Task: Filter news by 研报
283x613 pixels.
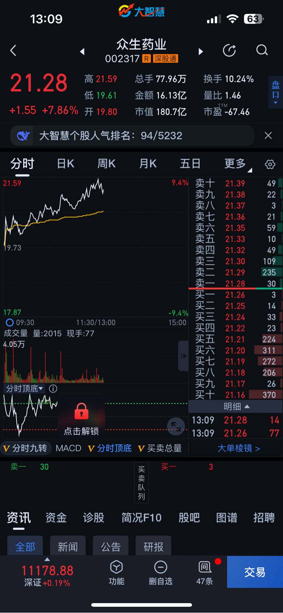Action: pyautogui.click(x=153, y=546)
